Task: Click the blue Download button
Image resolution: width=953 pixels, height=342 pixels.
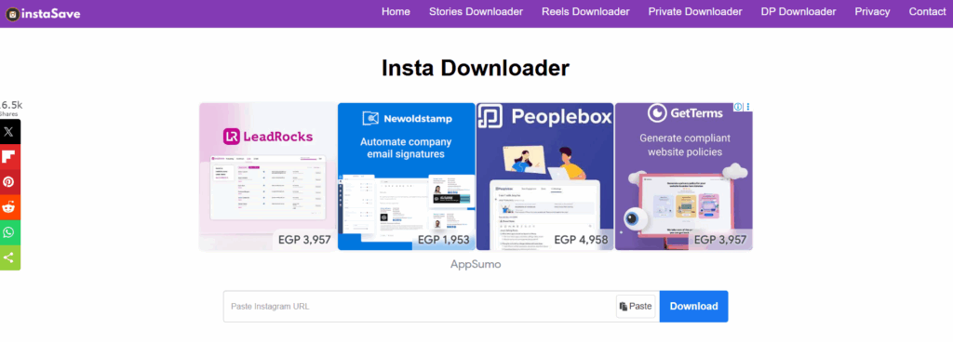Action: point(693,307)
